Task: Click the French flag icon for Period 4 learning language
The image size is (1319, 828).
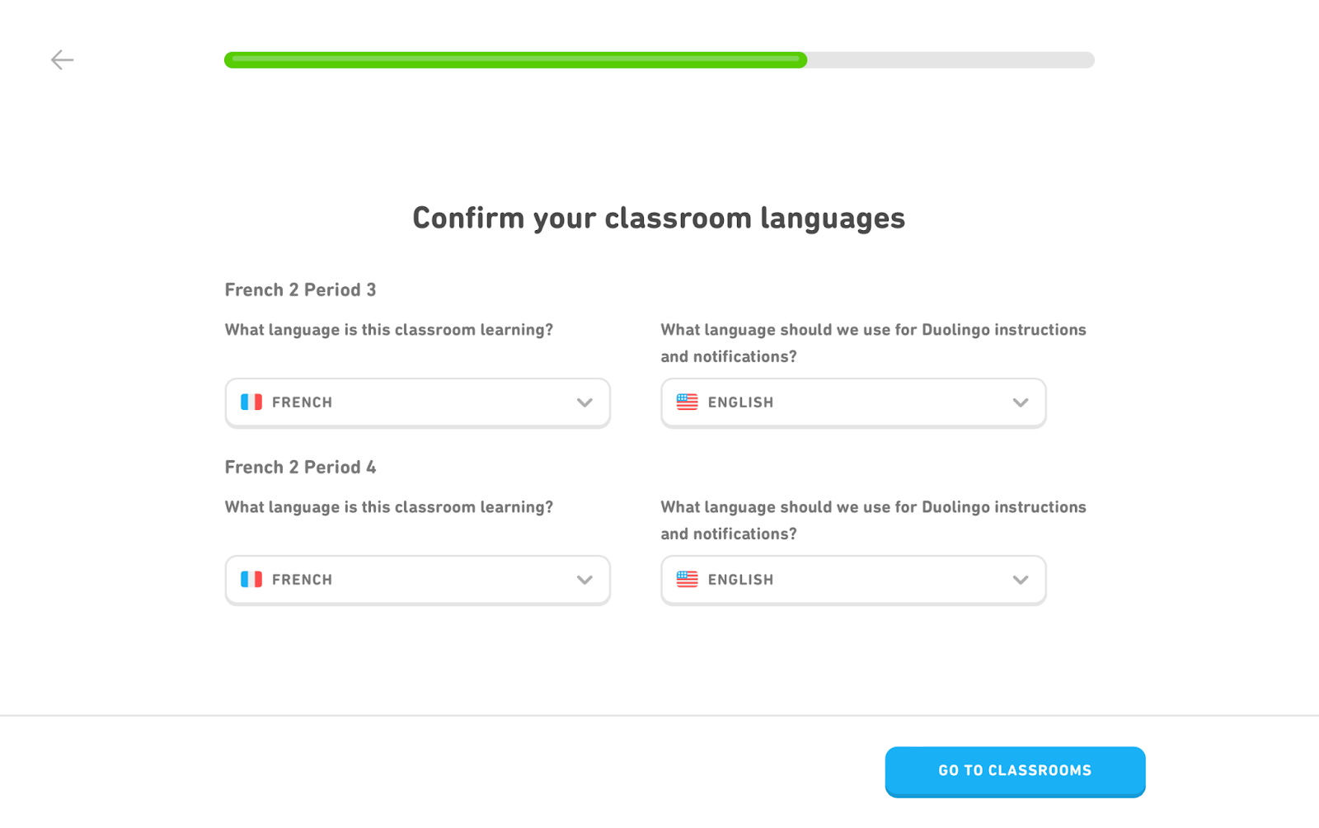Action: point(252,580)
